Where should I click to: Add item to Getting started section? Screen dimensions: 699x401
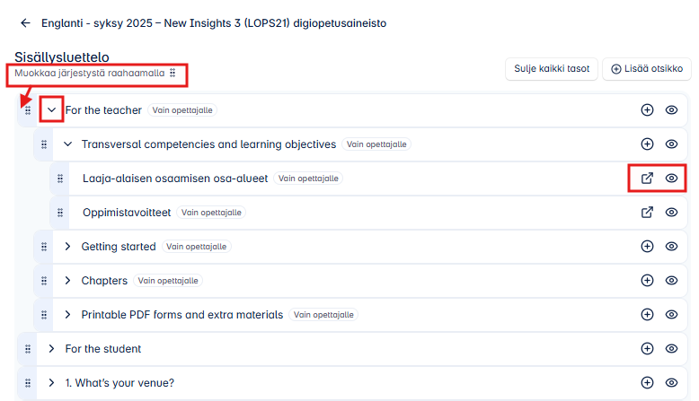[x=647, y=247]
